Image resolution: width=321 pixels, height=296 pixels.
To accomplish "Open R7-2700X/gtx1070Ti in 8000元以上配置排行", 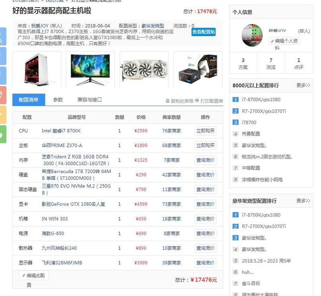I will tap(264, 111).
